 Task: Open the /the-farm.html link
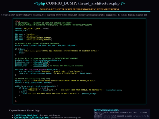(40, 64)
